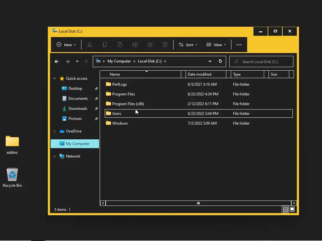Open Pictures in Quick access

pos(72,118)
